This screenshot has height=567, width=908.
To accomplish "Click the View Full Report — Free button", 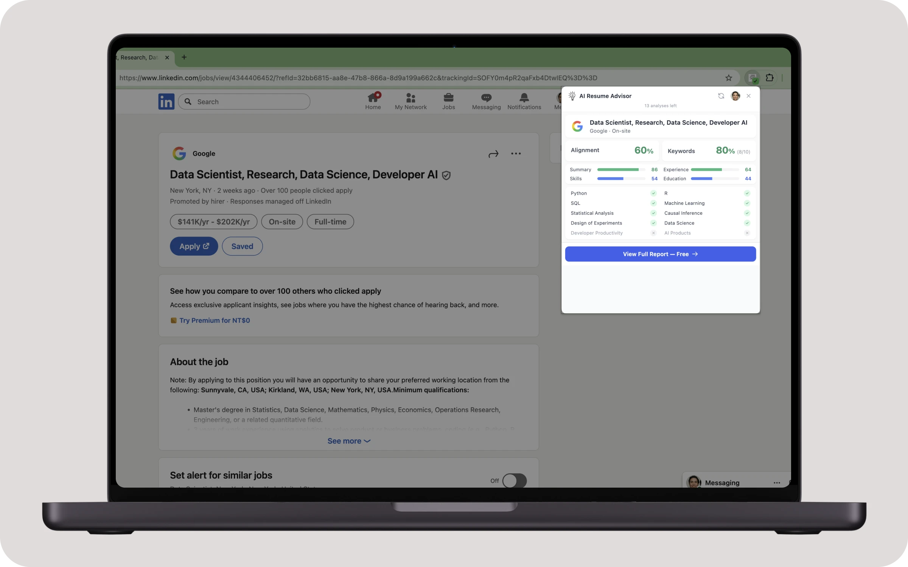I will point(660,254).
